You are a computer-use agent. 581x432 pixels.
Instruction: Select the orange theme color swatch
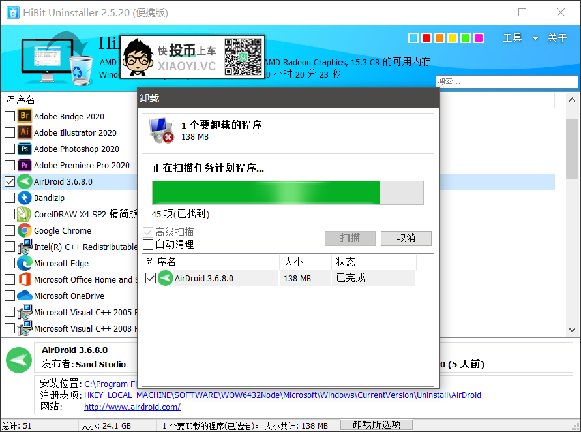click(x=439, y=38)
